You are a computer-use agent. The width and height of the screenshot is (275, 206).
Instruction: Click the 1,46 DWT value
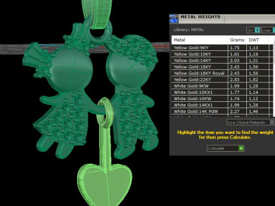click(253, 112)
